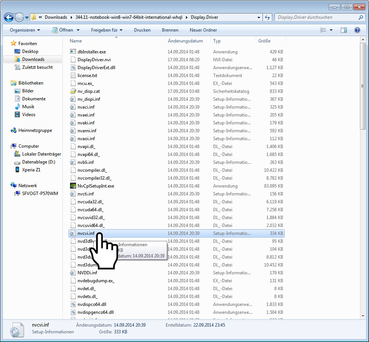The width and height of the screenshot is (369, 342).
Task: Click the Datenablage (D:) drive icon
Action: 17,162
